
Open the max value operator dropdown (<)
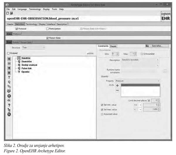[x=138, y=109]
